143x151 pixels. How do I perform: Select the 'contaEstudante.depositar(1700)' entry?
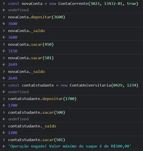coord(42,99)
